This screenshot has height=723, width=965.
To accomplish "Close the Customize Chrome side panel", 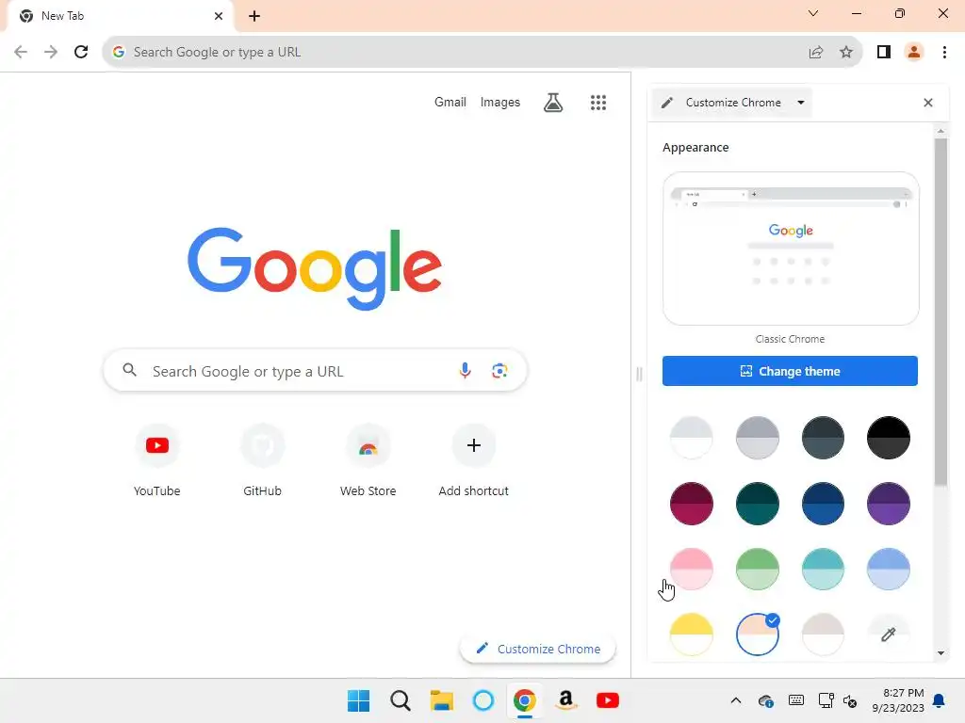I will (x=928, y=103).
